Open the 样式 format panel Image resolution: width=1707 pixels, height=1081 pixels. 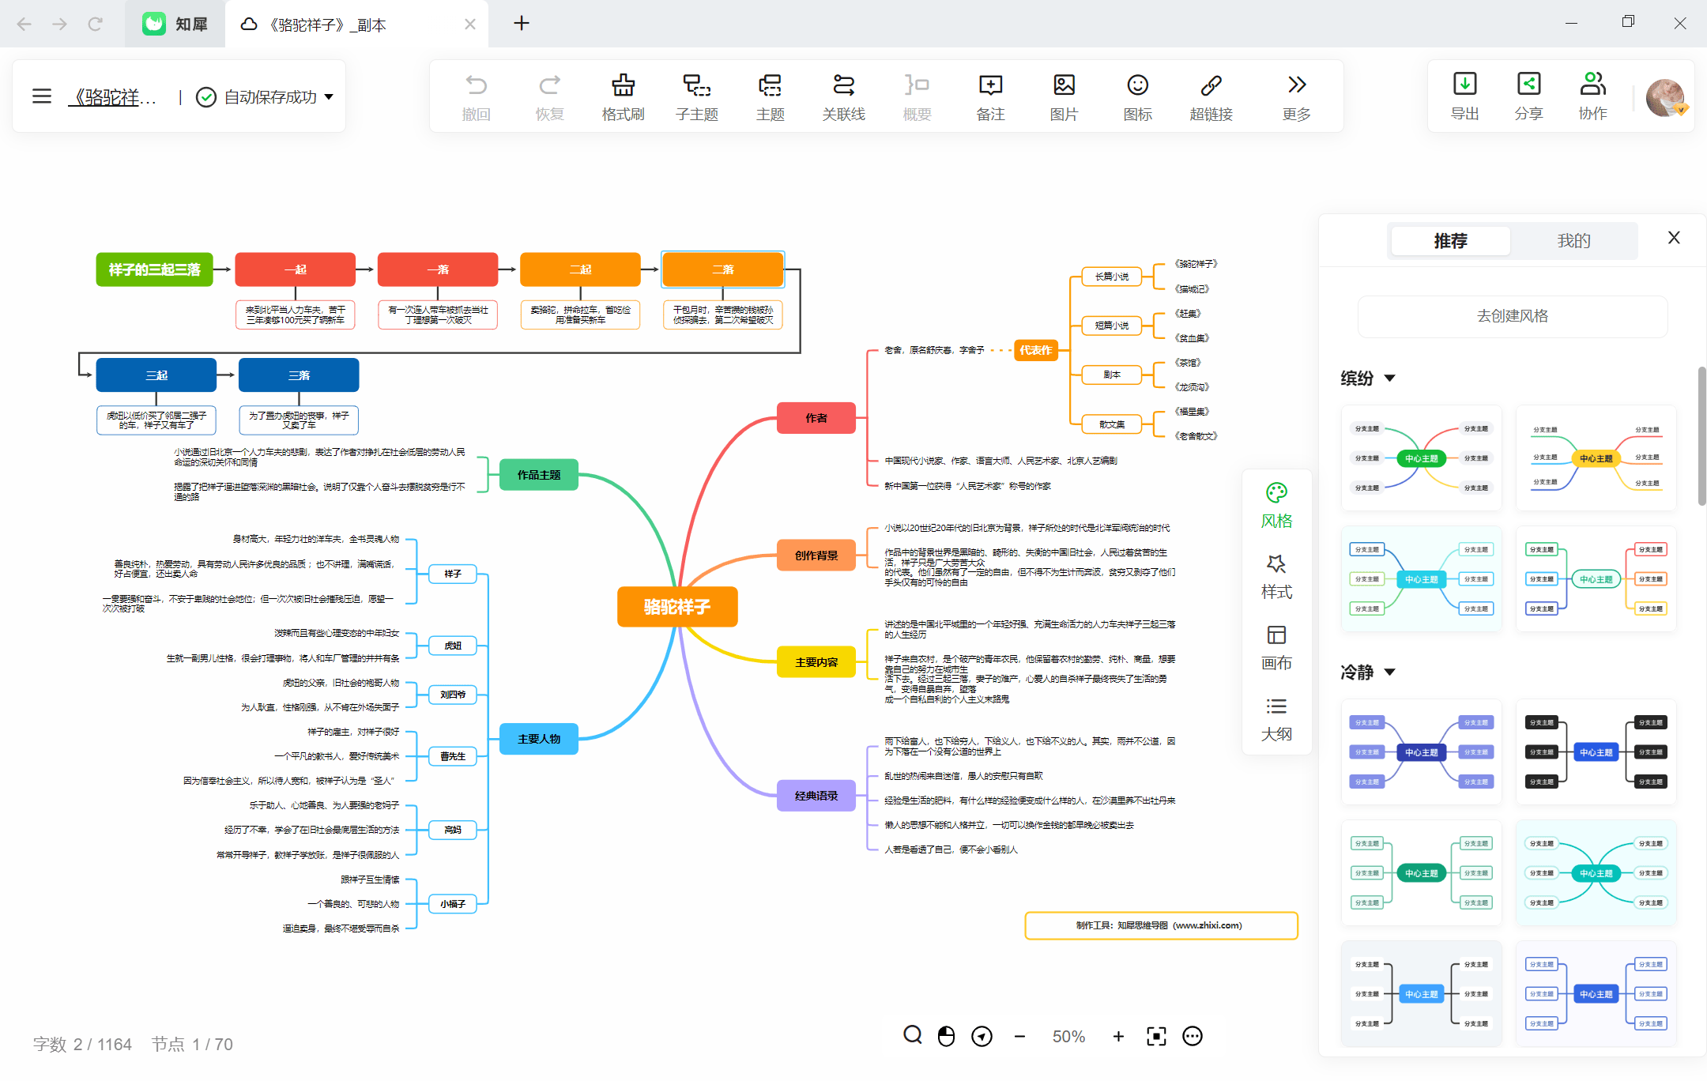click(1276, 577)
